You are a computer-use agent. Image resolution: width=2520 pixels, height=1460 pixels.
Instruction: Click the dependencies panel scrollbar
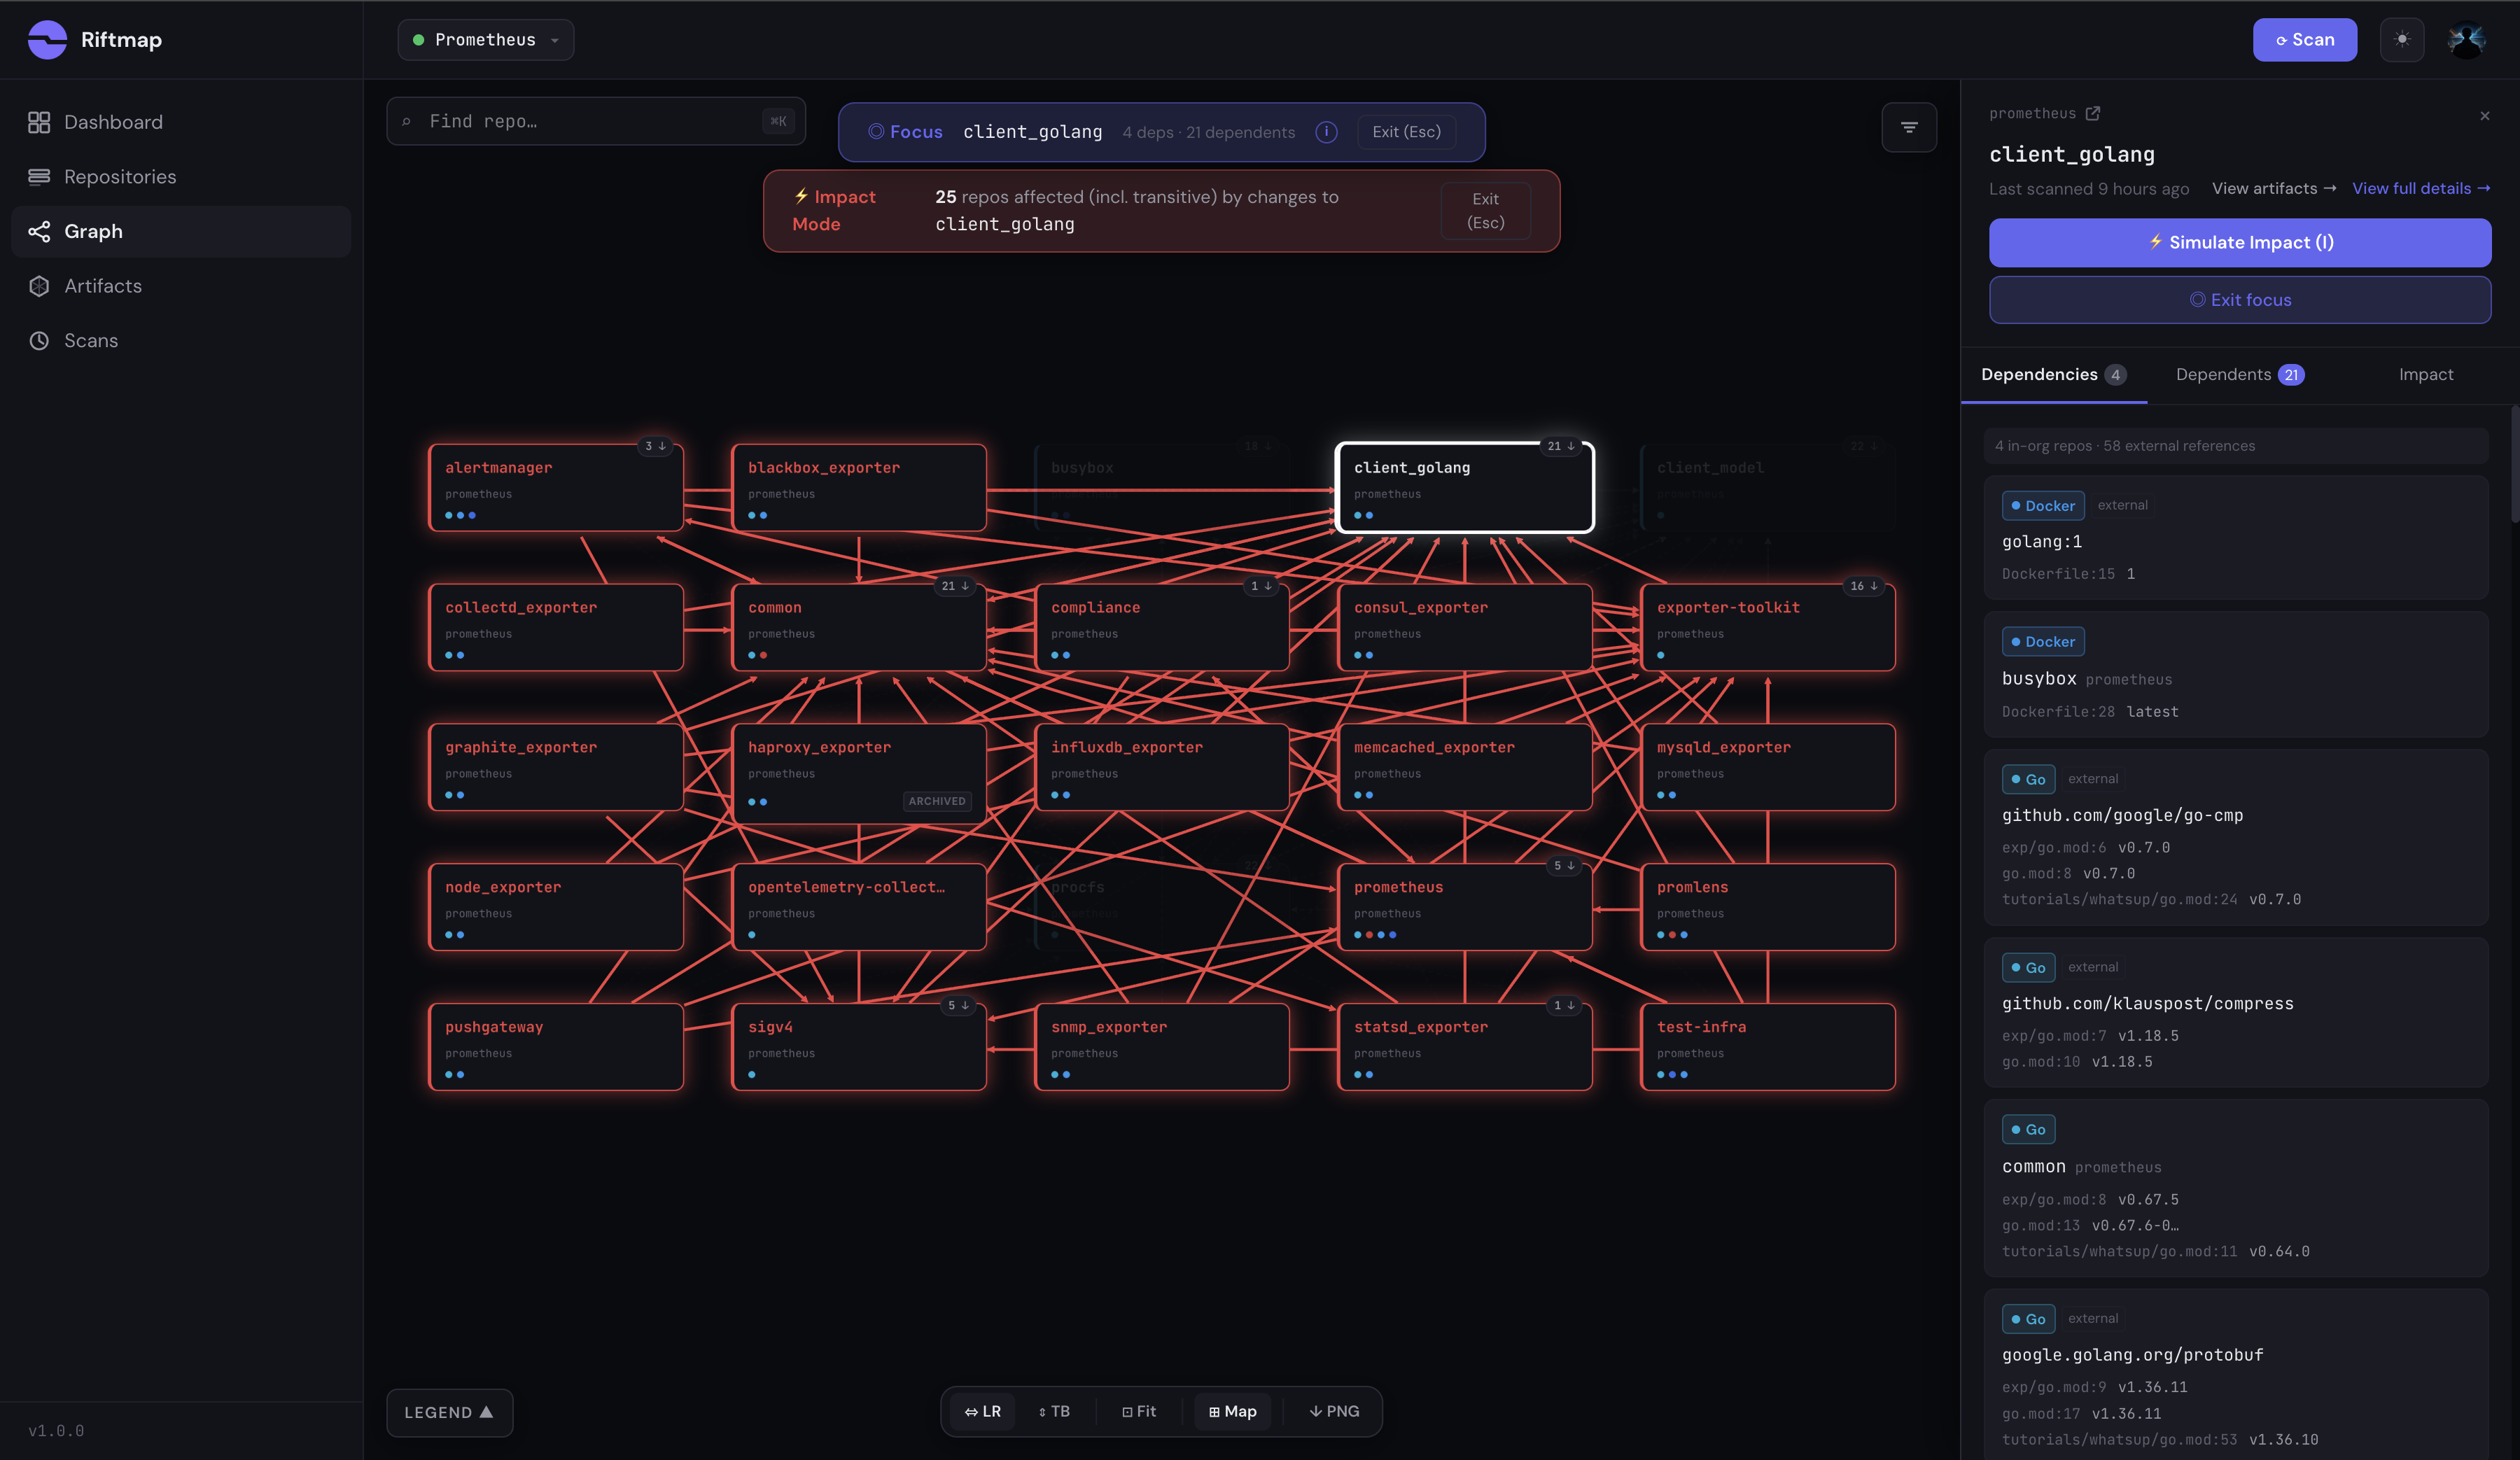(2514, 465)
